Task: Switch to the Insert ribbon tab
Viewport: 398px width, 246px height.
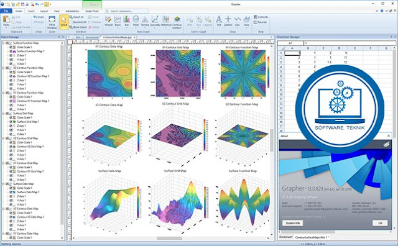Action: (x=31, y=11)
